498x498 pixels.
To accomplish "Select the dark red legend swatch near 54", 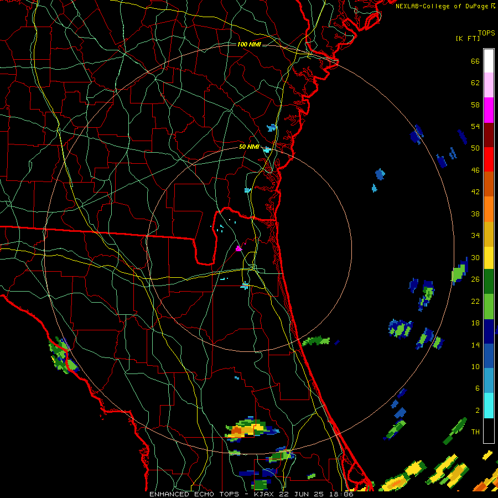I will point(489,135).
